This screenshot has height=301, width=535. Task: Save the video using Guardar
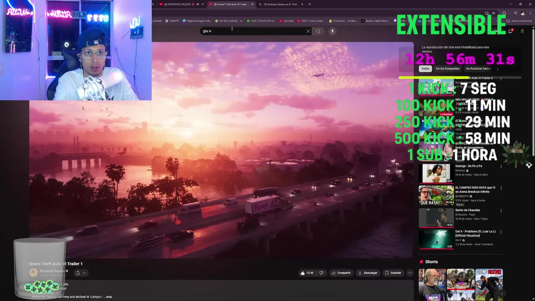click(393, 273)
